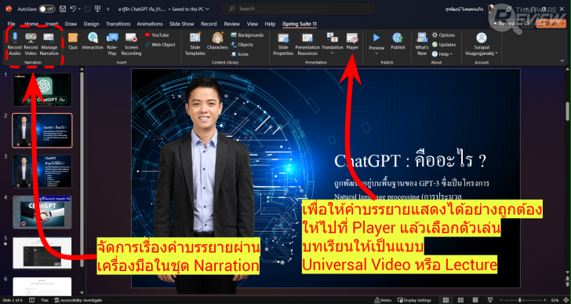Switch to the Slide Show tab

[181, 24]
